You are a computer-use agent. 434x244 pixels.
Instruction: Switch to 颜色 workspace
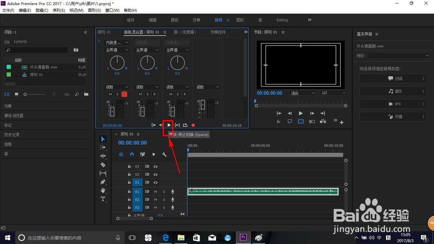point(174,20)
